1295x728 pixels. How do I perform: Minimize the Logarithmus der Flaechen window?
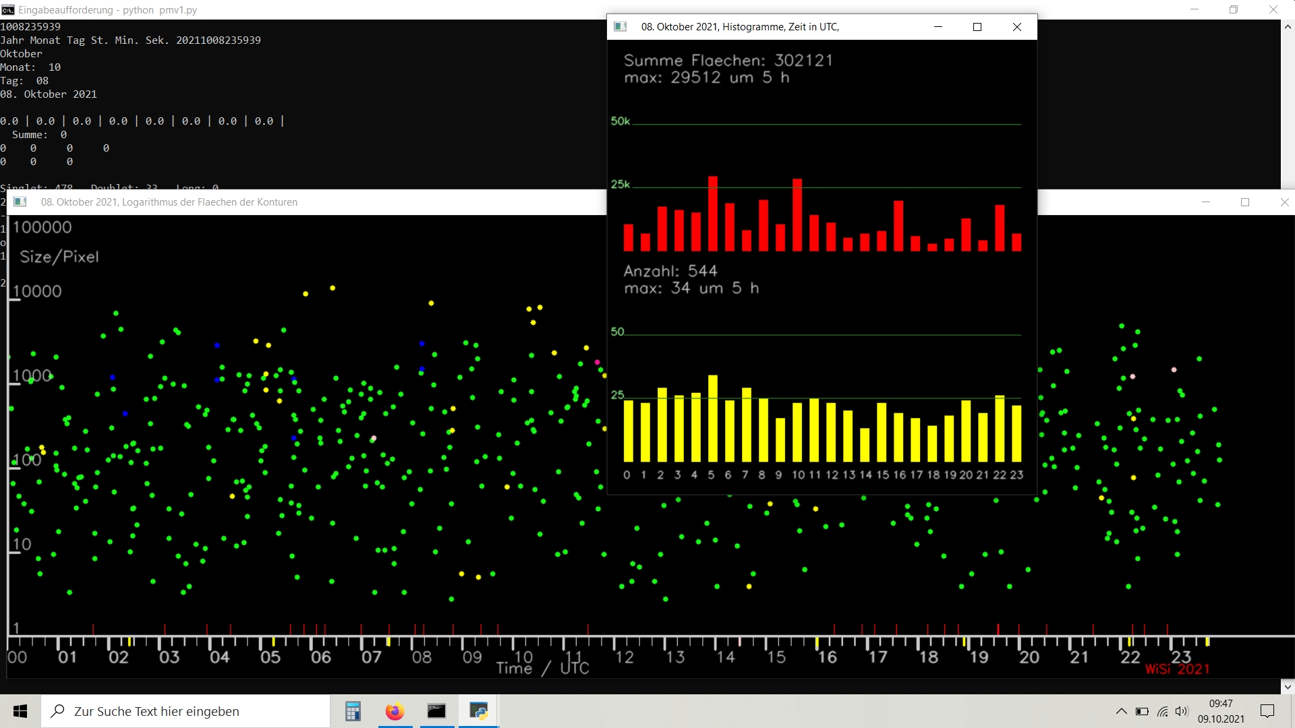[x=1206, y=202]
